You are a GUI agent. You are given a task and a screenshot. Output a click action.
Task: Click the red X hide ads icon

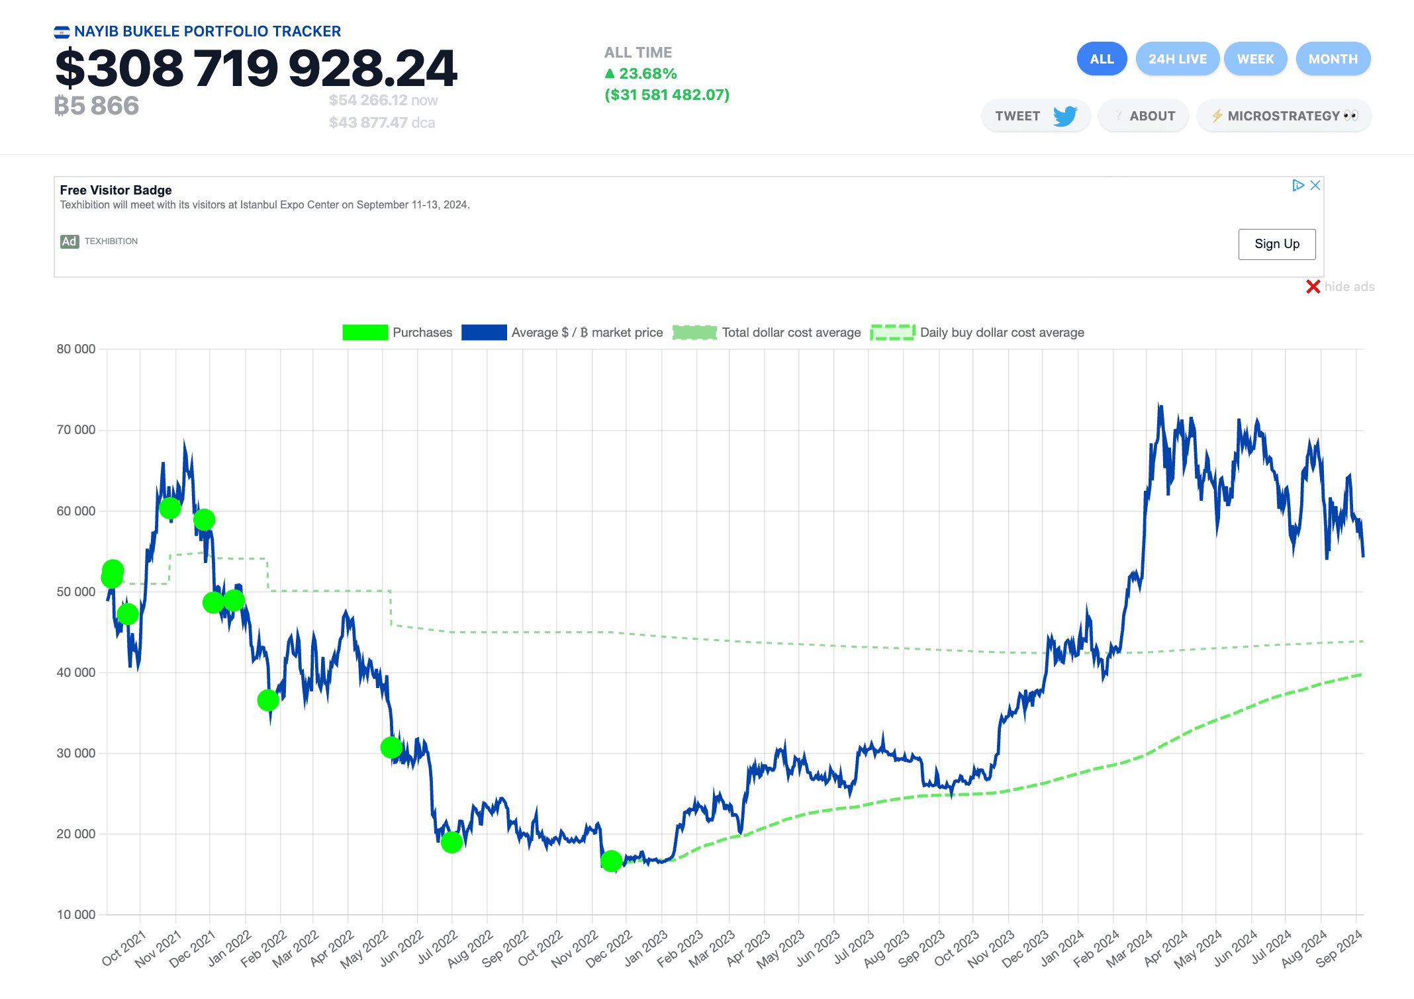tap(1313, 286)
